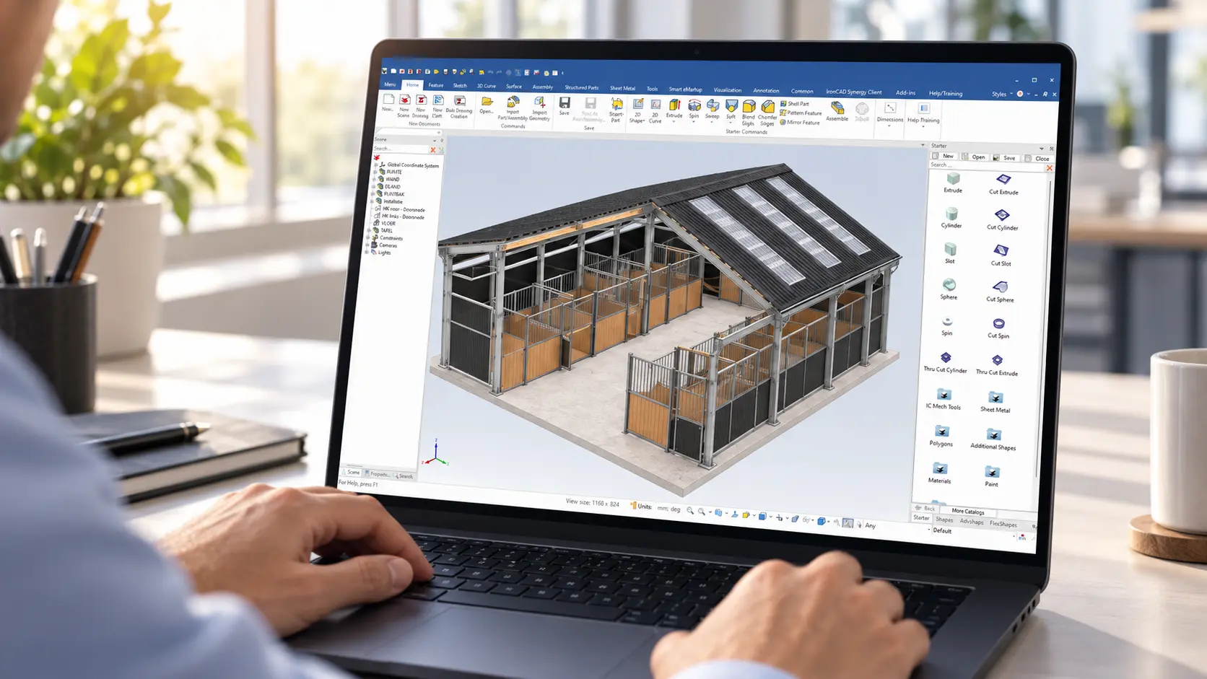Select Extrude shape in Starter catalog
The width and height of the screenshot is (1207, 679).
tap(953, 182)
